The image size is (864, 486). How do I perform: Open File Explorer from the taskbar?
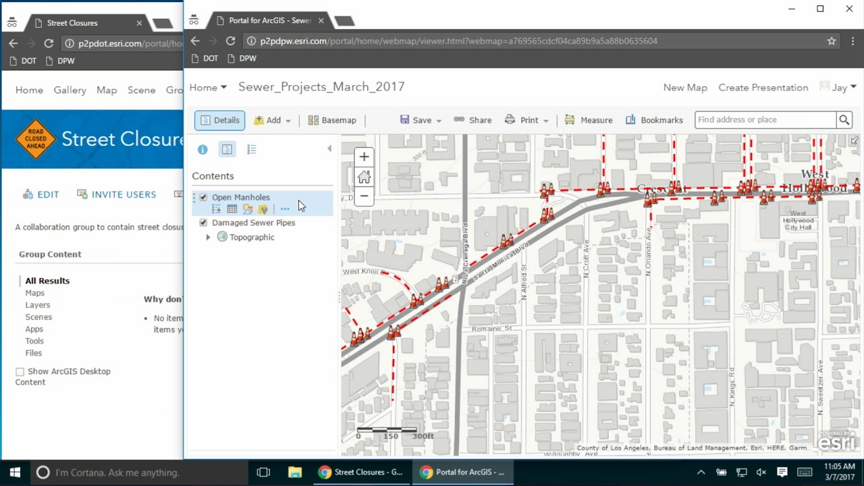tap(295, 473)
